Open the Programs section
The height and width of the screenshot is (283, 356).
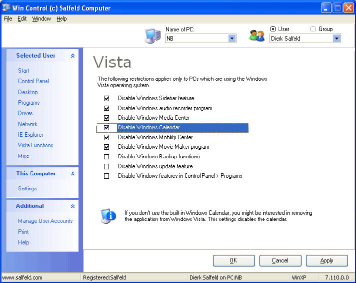(x=29, y=103)
